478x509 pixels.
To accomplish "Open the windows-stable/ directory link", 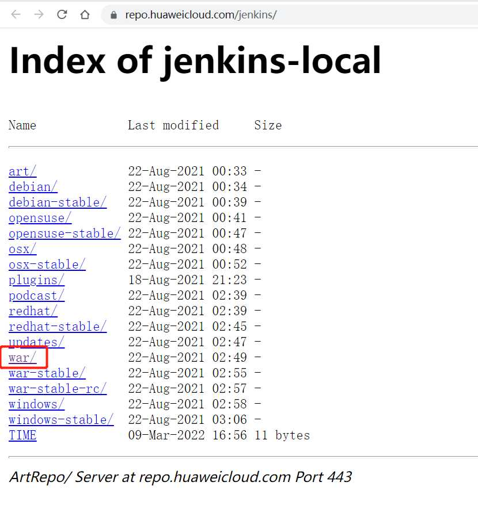I will (61, 420).
